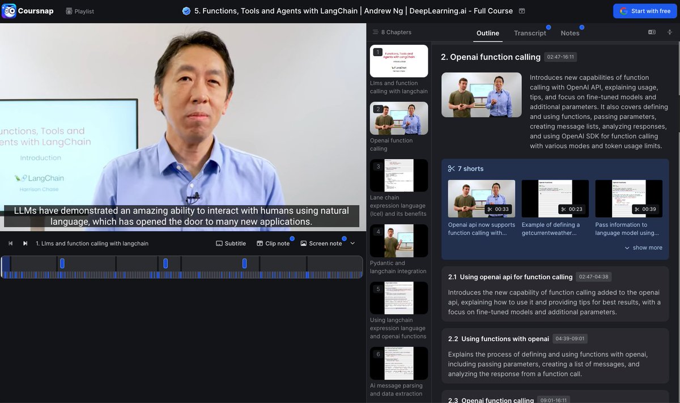Click Ai message parsing and data extraction label

[396, 389]
